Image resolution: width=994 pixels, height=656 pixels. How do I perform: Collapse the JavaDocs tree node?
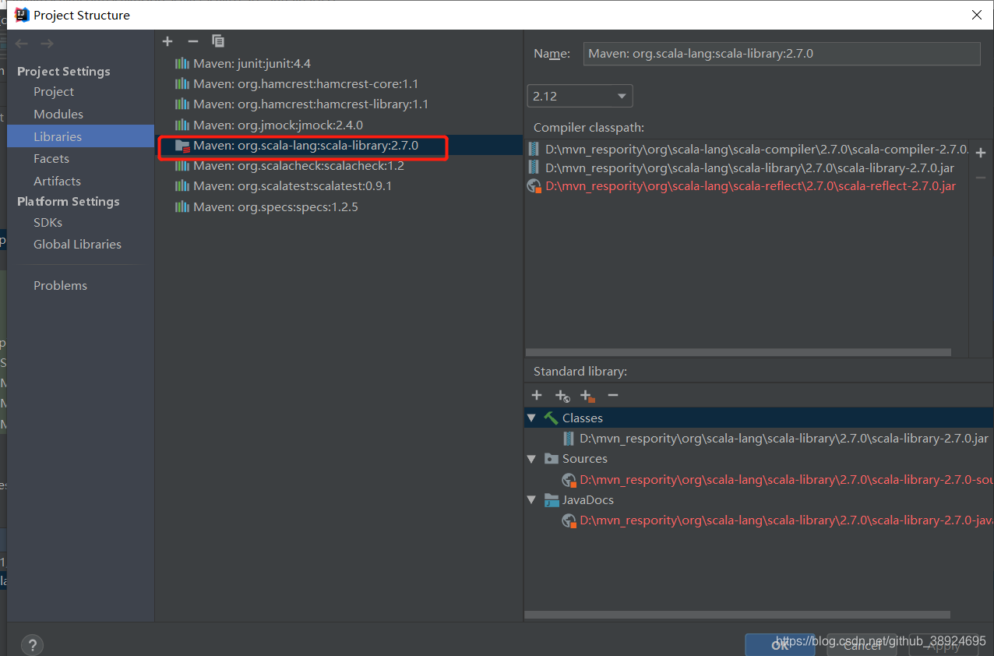[531, 500]
